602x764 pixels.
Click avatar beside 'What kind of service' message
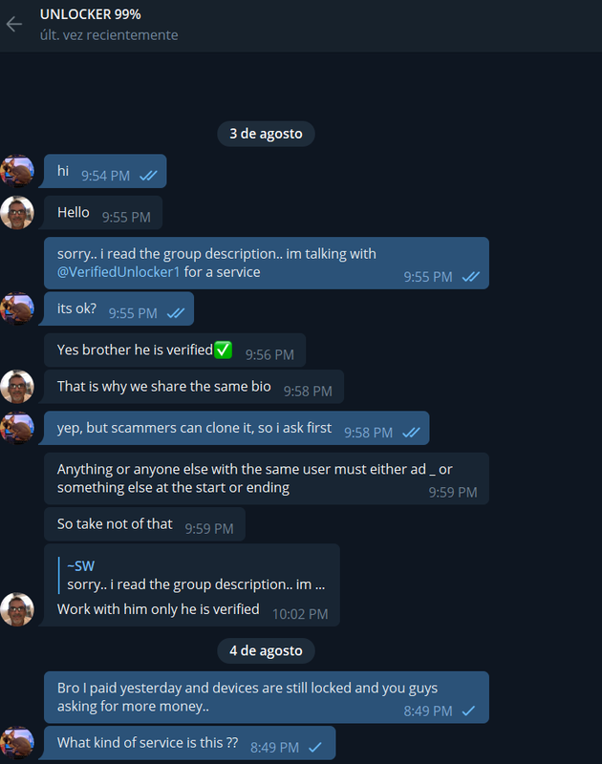pyautogui.click(x=17, y=743)
